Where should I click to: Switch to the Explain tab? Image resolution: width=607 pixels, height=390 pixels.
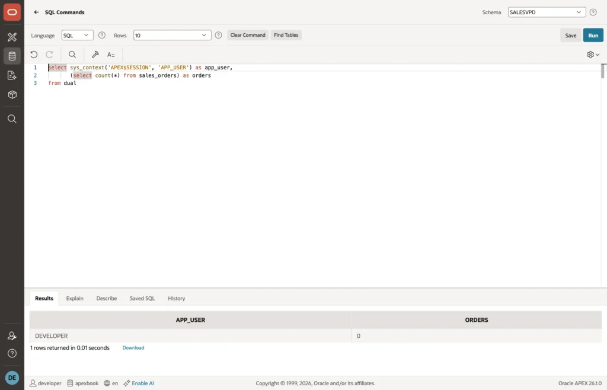point(75,298)
